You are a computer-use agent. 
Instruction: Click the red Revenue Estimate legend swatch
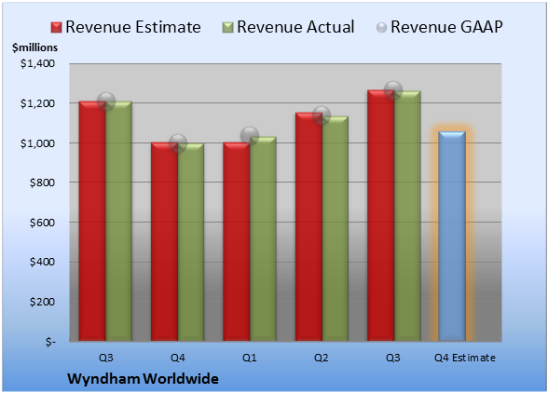(56, 28)
